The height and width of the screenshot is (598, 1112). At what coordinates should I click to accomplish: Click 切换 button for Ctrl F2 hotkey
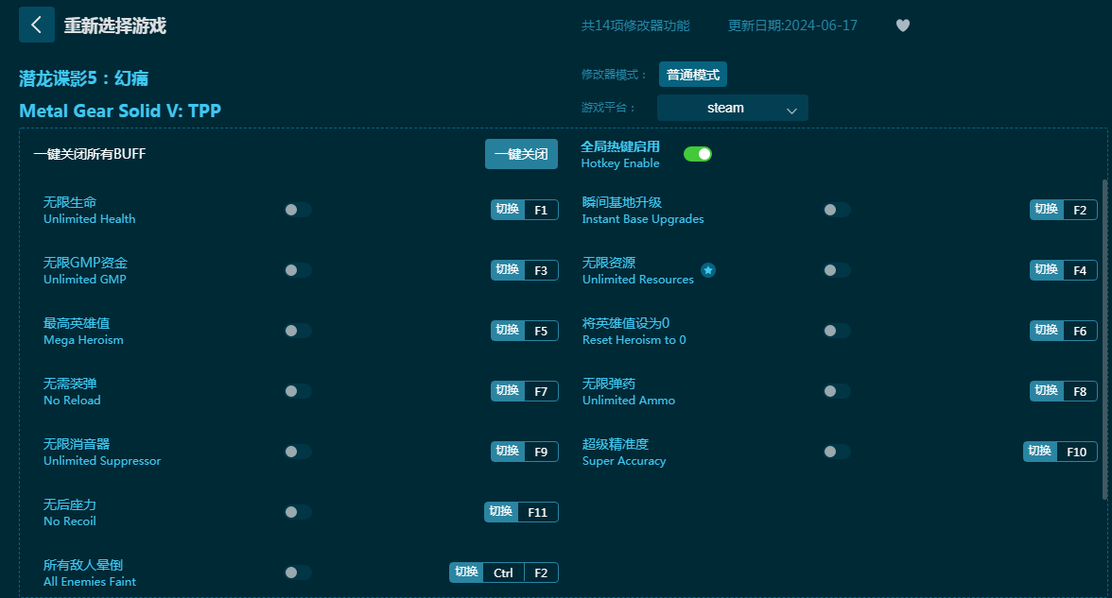pos(466,572)
